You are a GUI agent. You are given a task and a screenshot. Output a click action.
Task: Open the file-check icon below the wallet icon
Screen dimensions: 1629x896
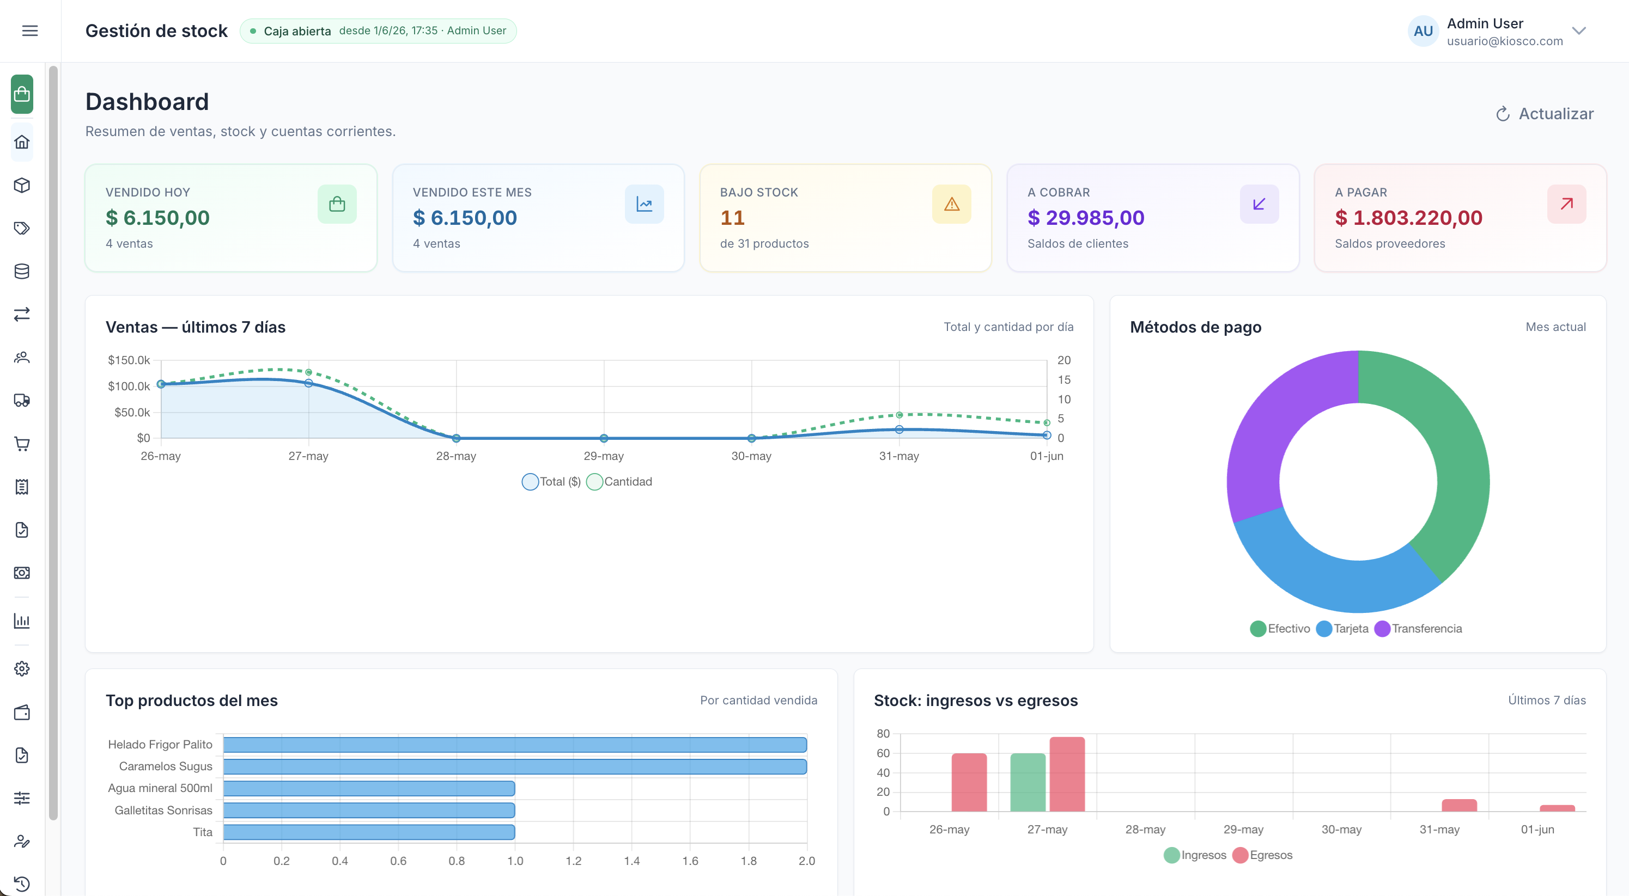(x=22, y=755)
